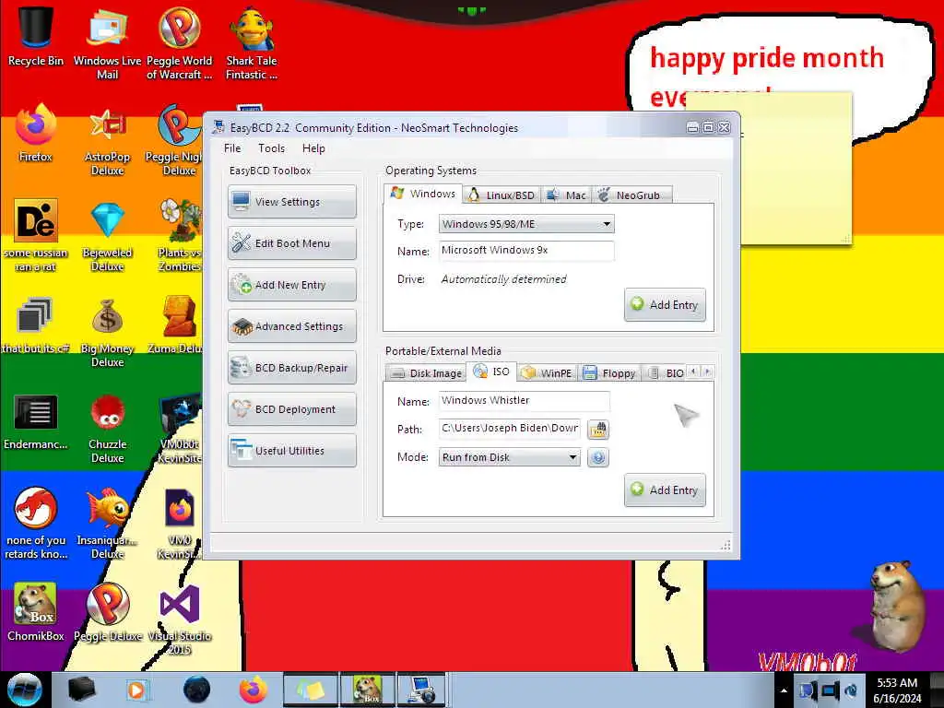Screen dimensions: 944x708
Task: Click the help icon next to Mode
Action: [597, 457]
